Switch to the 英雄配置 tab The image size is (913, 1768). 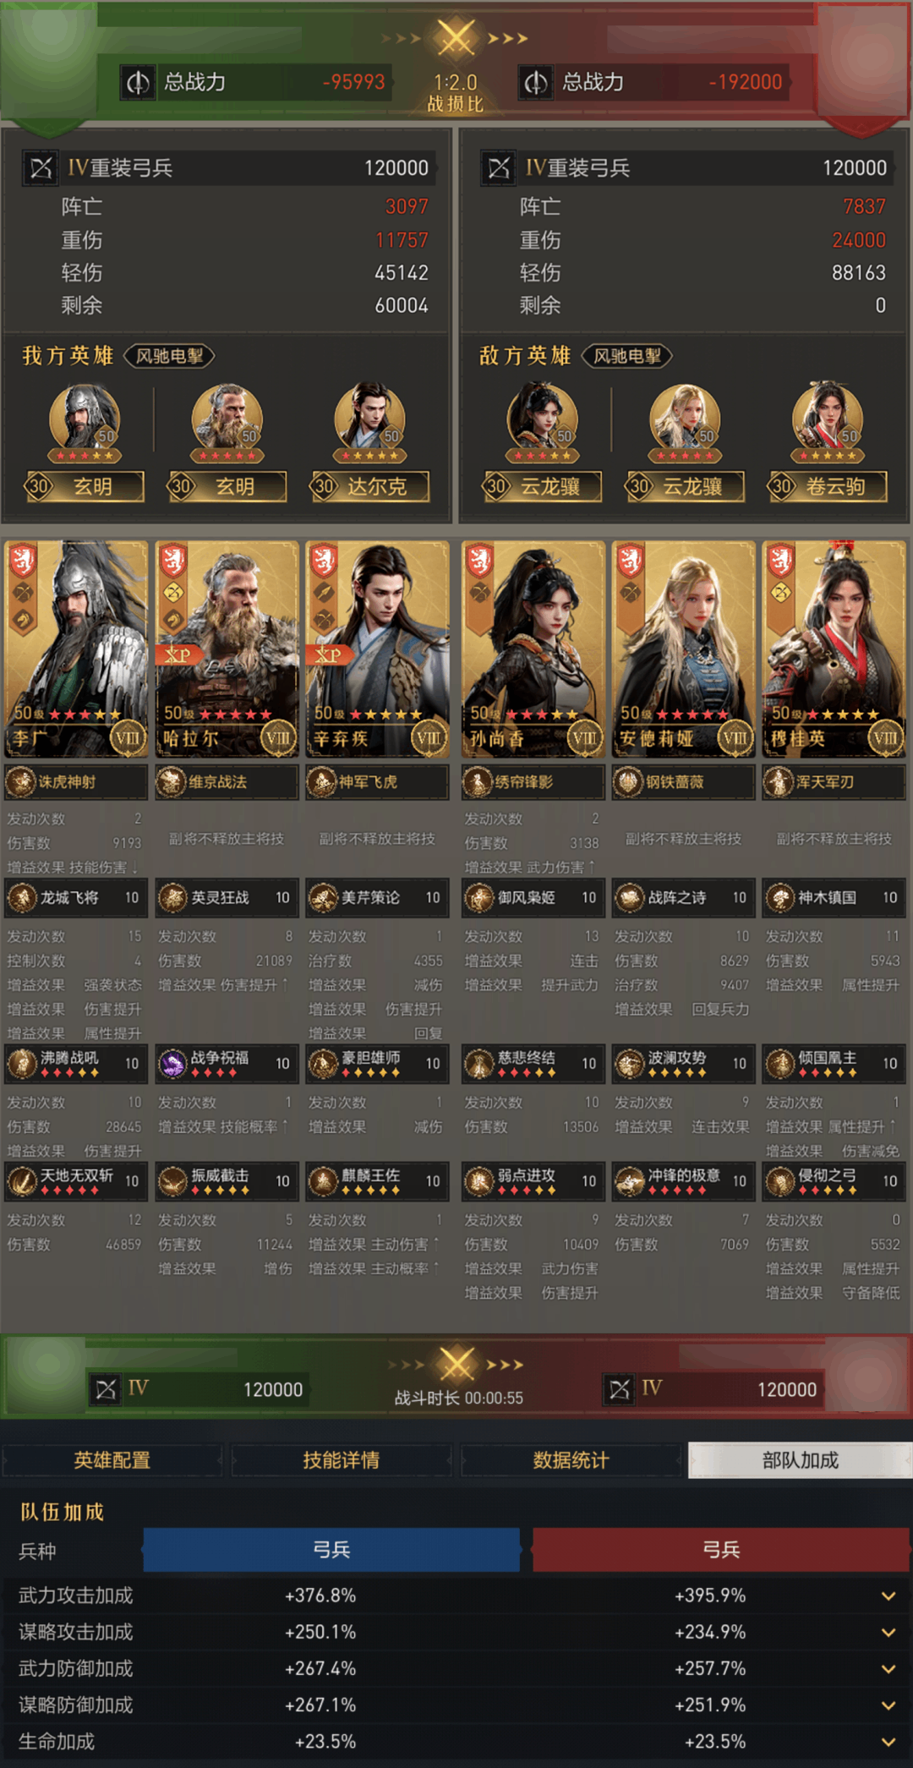(x=112, y=1460)
